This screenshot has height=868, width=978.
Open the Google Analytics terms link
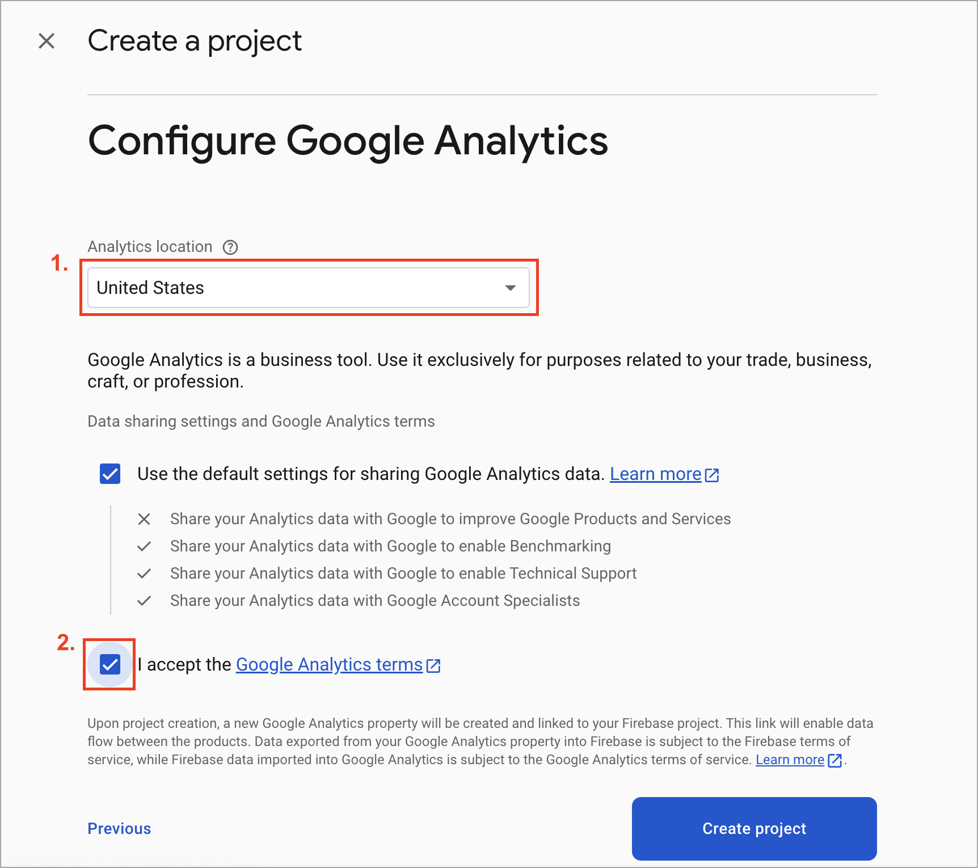point(329,664)
